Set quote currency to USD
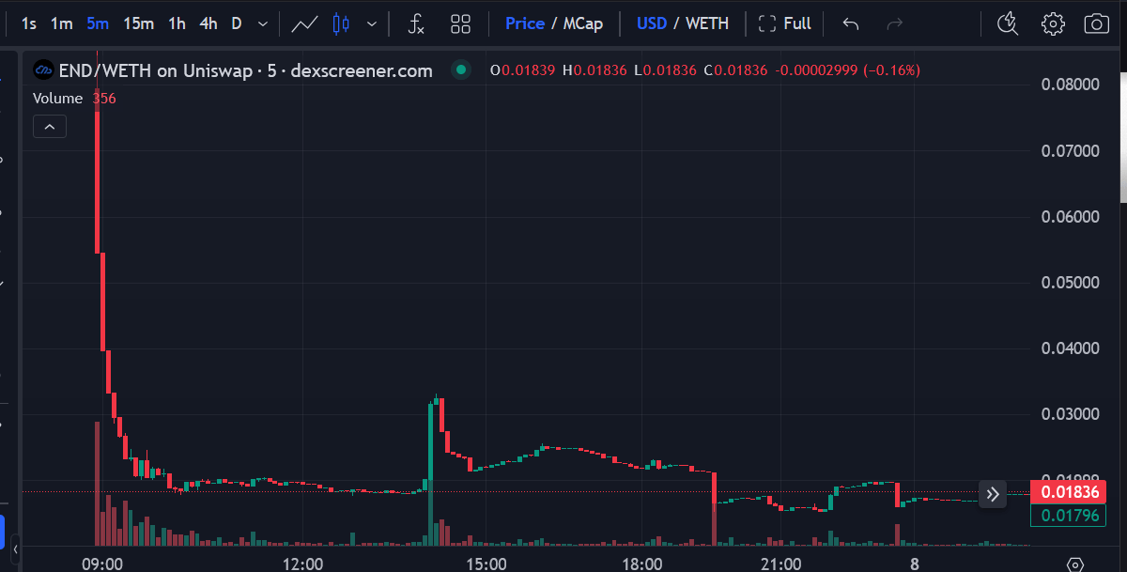1127x572 pixels. pos(652,23)
